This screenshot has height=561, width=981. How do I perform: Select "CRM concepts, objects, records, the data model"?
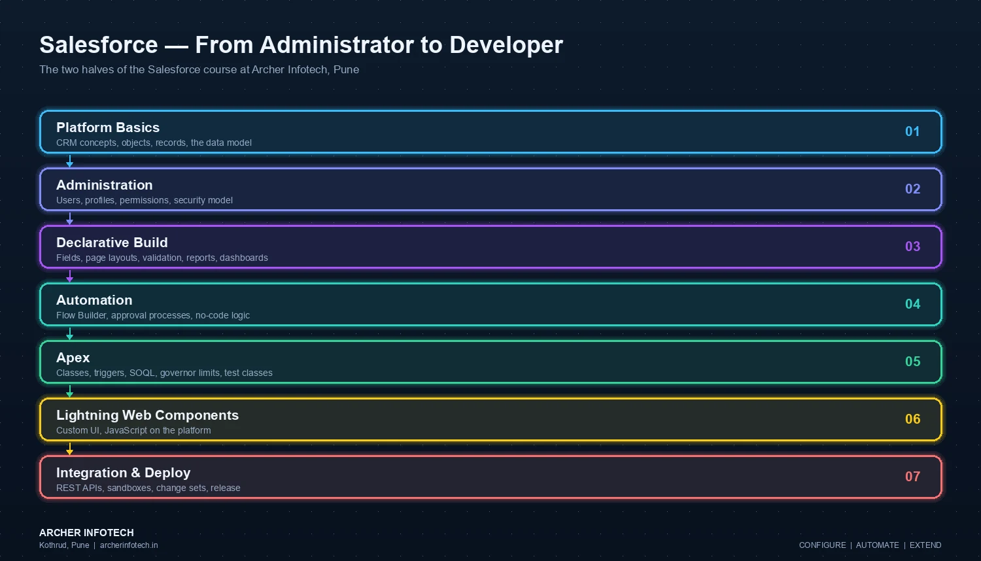[x=154, y=143]
